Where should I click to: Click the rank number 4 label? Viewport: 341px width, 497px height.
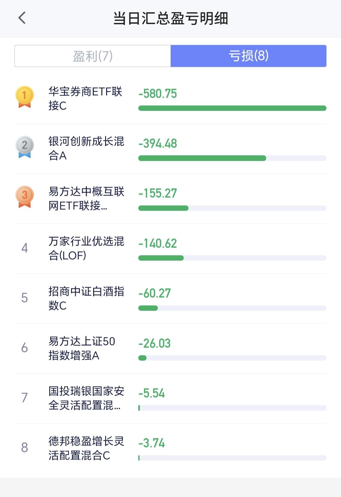(25, 248)
